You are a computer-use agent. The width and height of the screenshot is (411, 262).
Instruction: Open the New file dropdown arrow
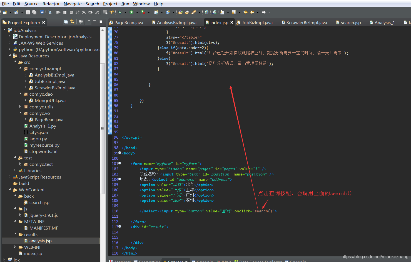pos(10,12)
